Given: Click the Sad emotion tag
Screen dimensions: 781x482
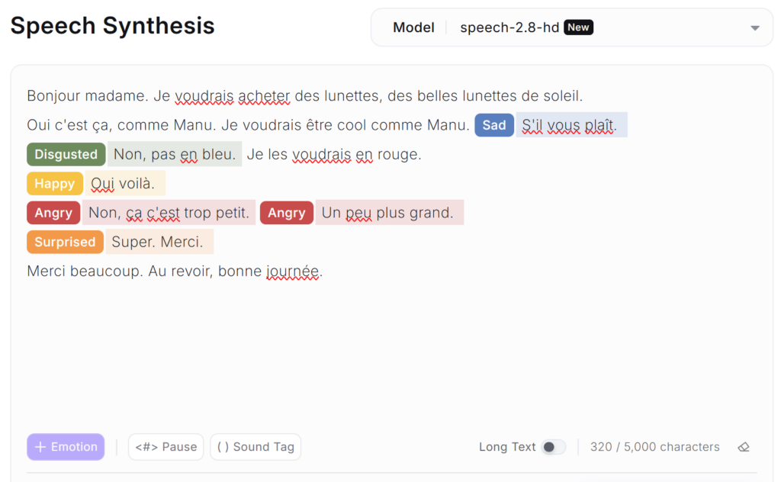Looking at the screenshot, I should point(494,125).
